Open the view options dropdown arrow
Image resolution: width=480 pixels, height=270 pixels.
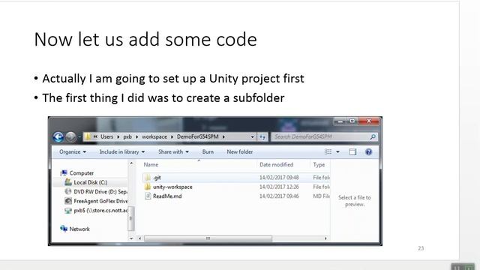337,151
